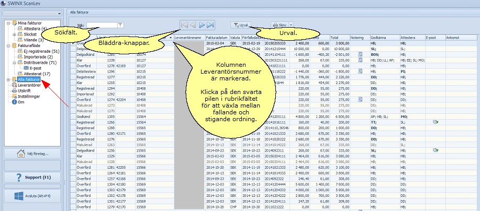The image size is (480, 211).
Task: Select Attesterat (17) in the tree
Action: pos(37,74)
